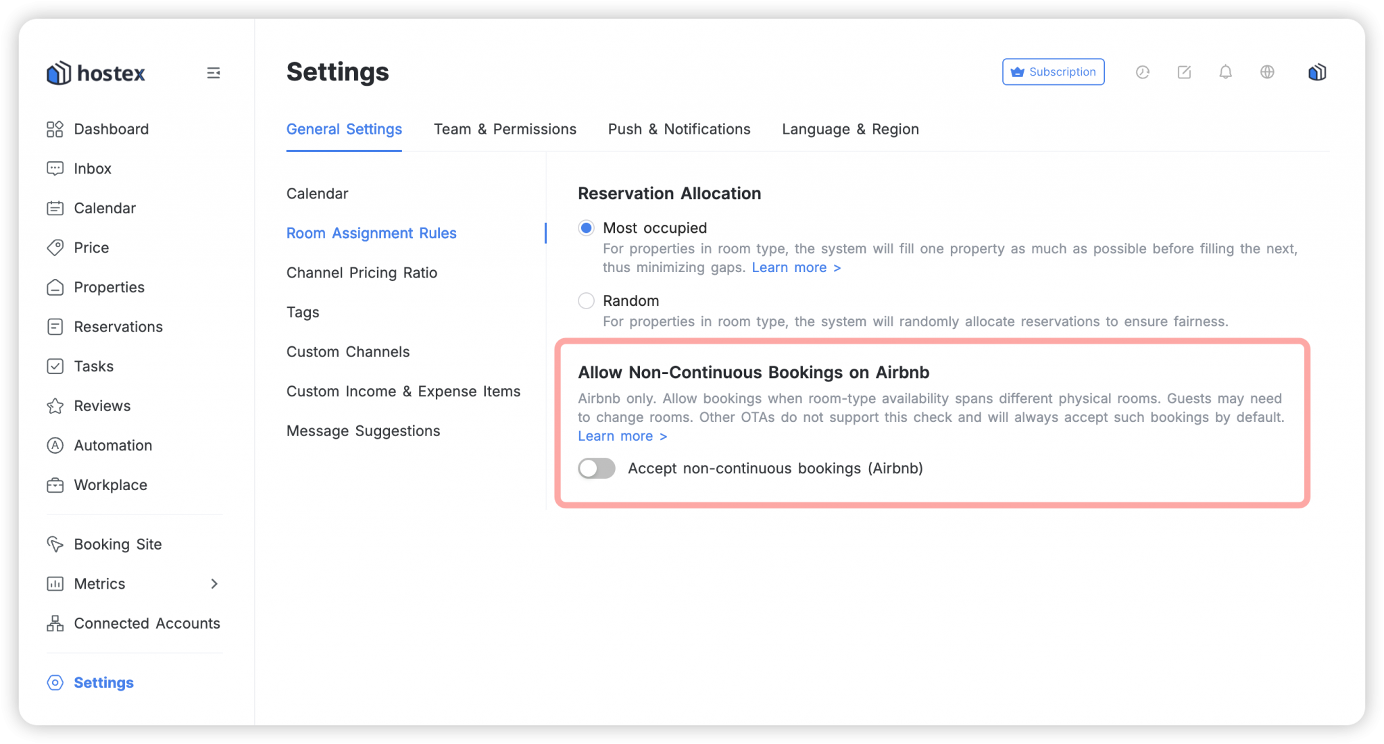The width and height of the screenshot is (1384, 744).
Task: Click the hostex logo
Action: click(x=96, y=73)
